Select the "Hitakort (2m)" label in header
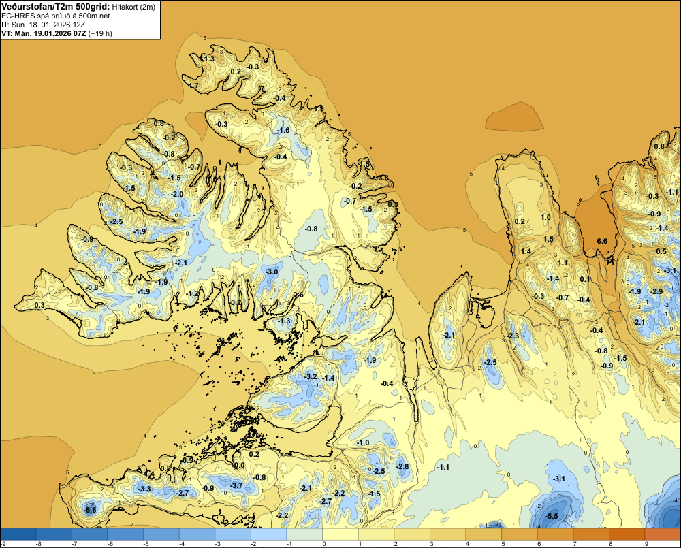This screenshot has width=681, height=548. (x=133, y=7)
